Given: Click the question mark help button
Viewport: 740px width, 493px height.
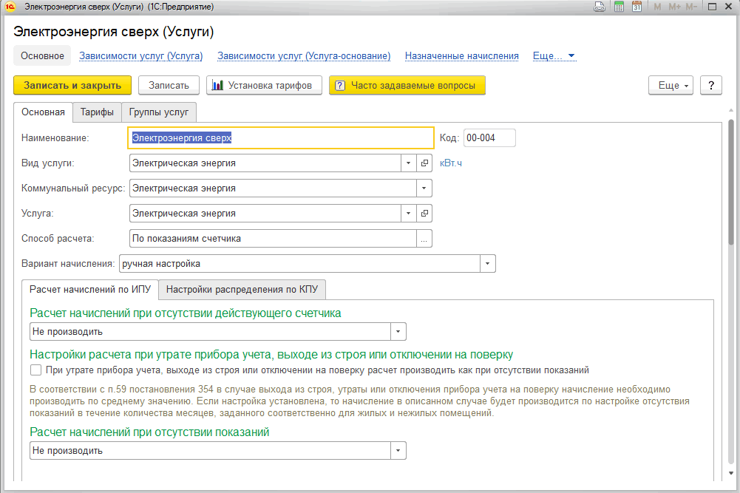Looking at the screenshot, I should pos(710,86).
